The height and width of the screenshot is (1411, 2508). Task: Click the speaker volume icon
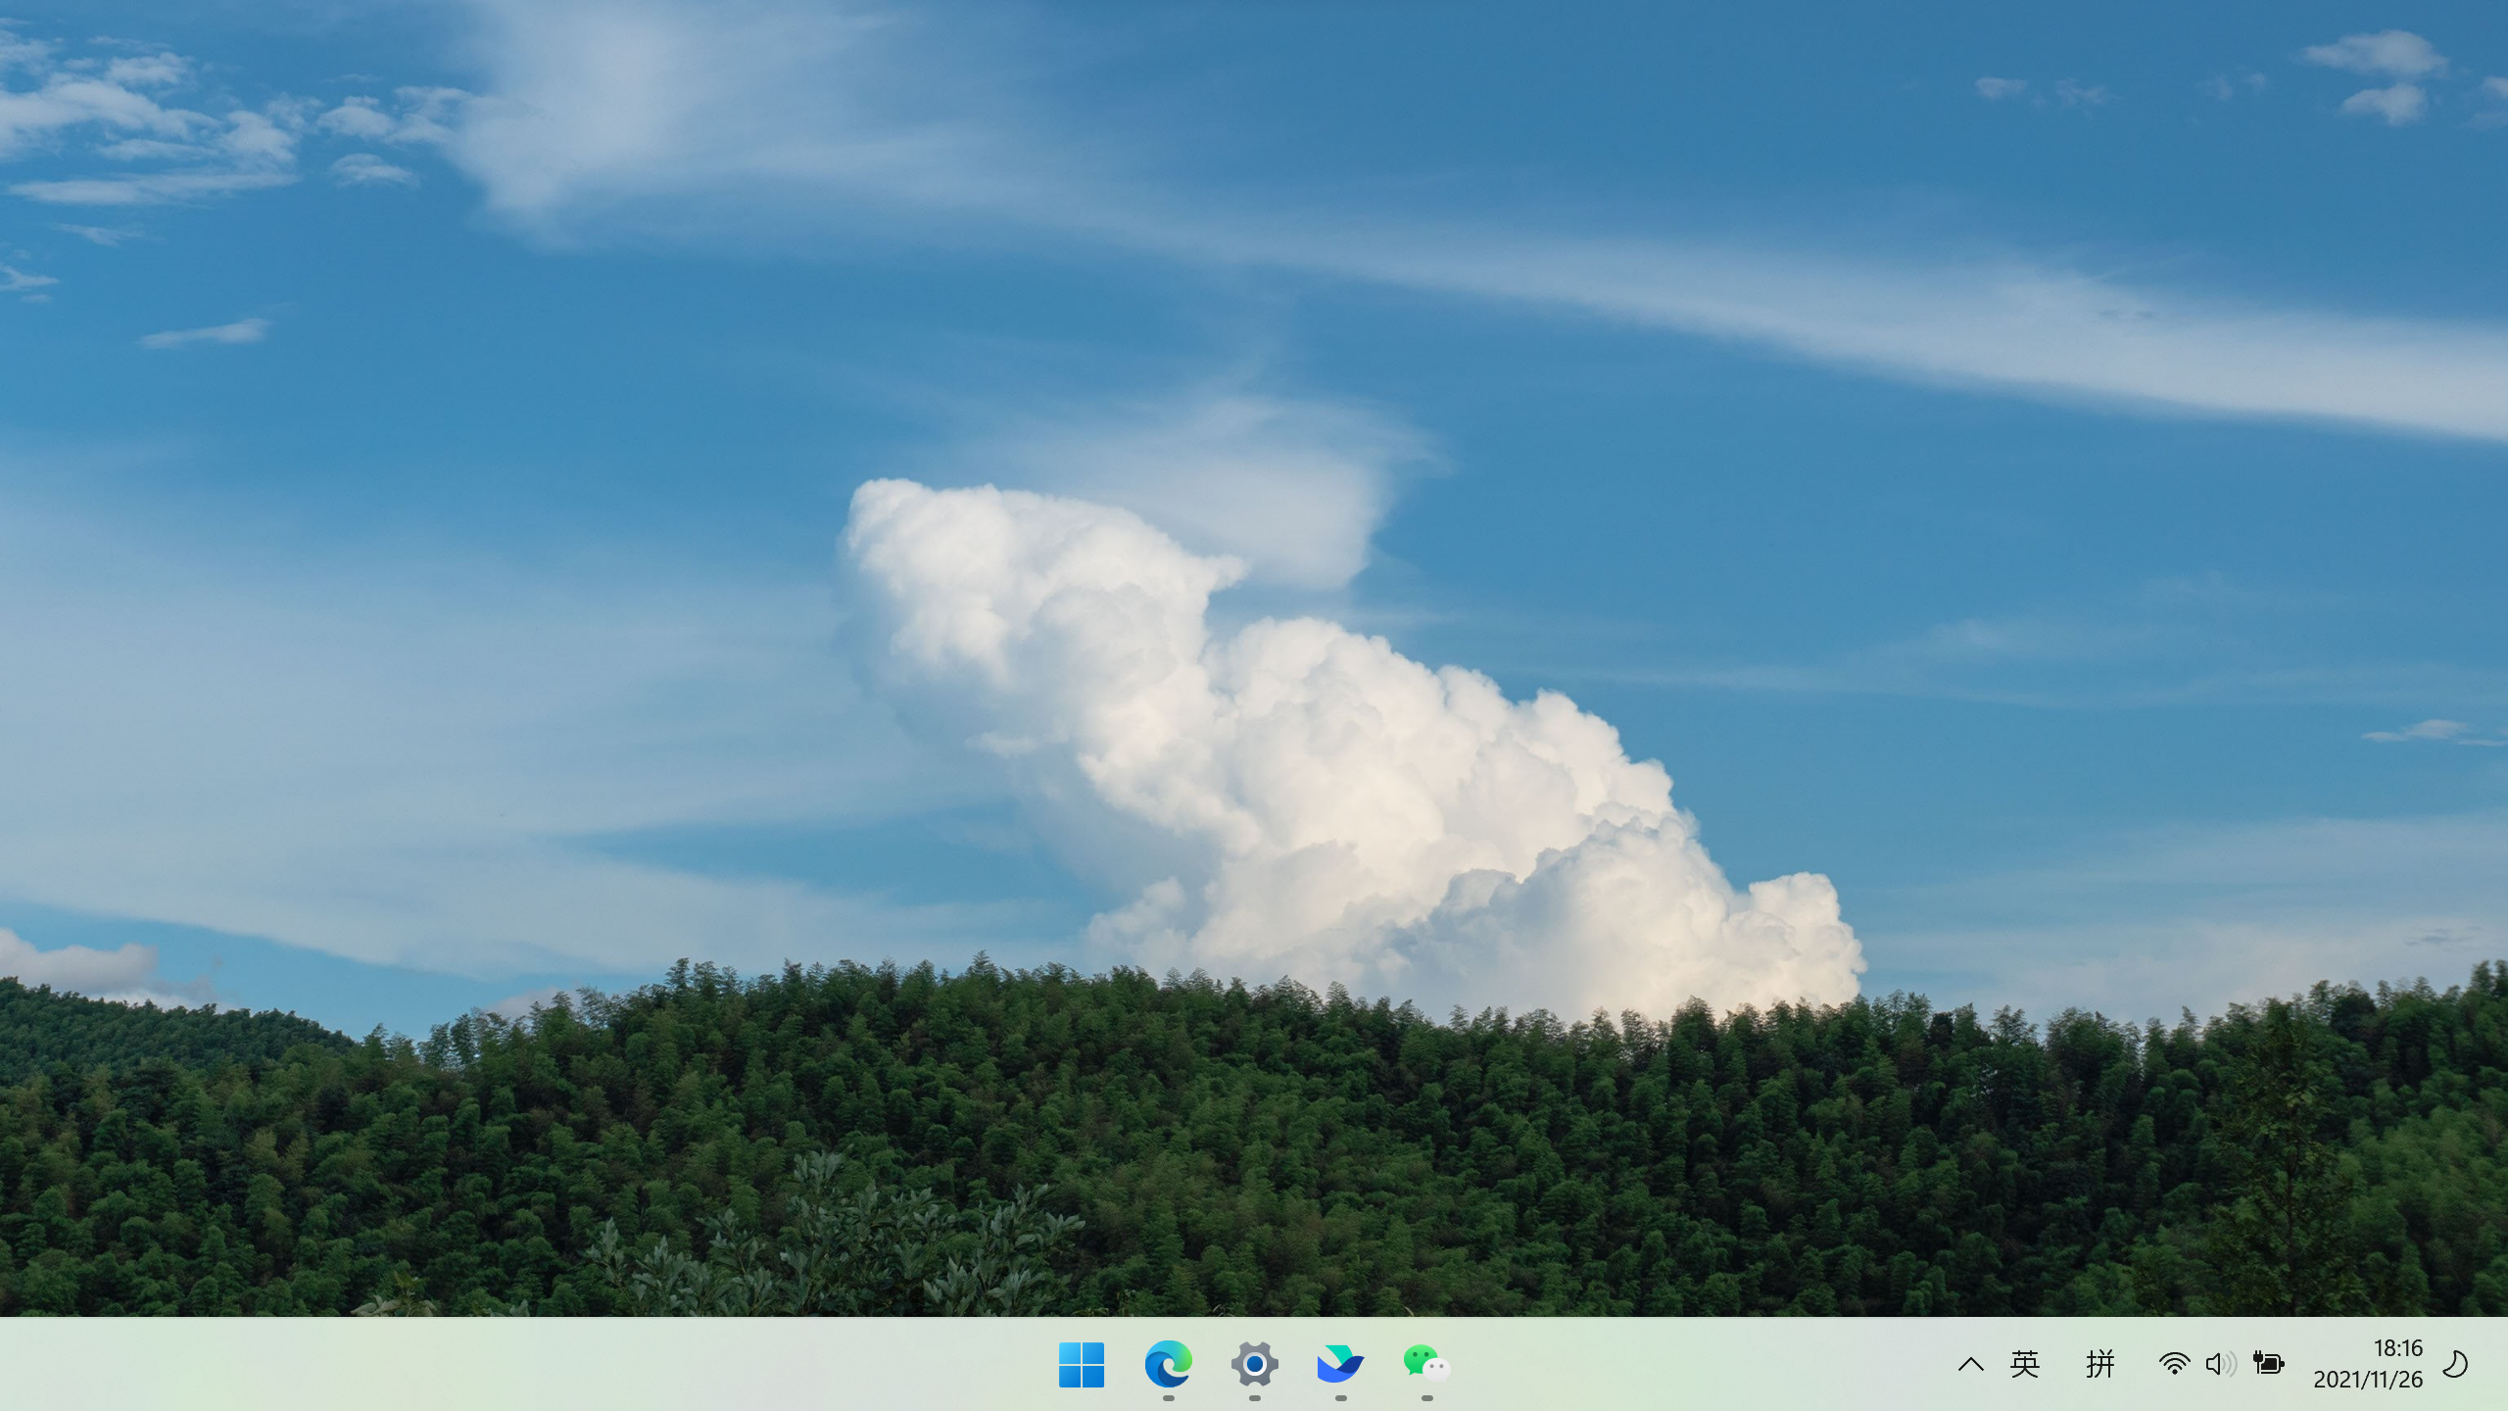tap(2220, 1364)
